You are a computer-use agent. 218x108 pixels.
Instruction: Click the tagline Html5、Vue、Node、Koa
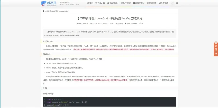coord(69,4)
